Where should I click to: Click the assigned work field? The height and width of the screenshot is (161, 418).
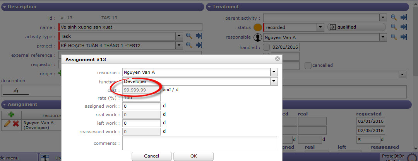click(x=141, y=106)
